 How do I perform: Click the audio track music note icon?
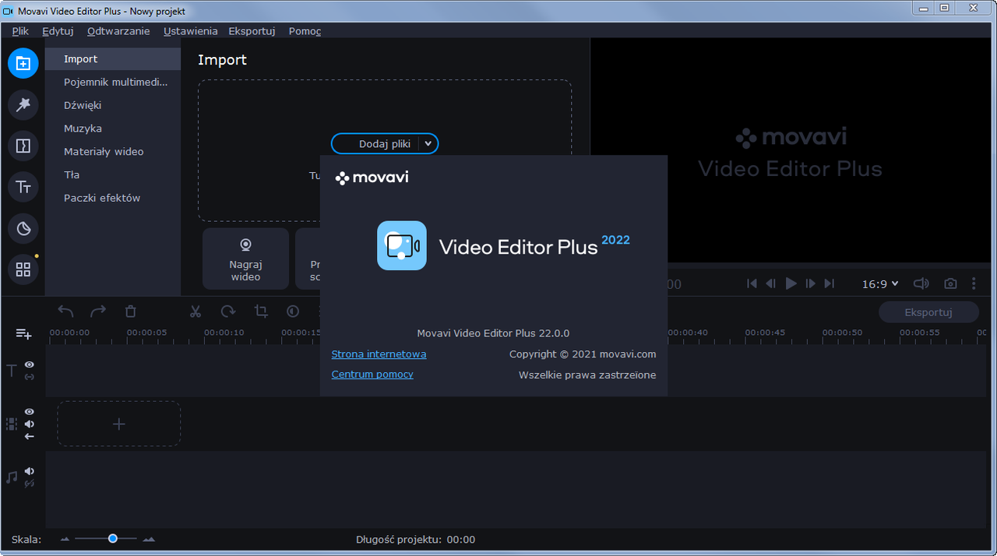click(x=12, y=477)
